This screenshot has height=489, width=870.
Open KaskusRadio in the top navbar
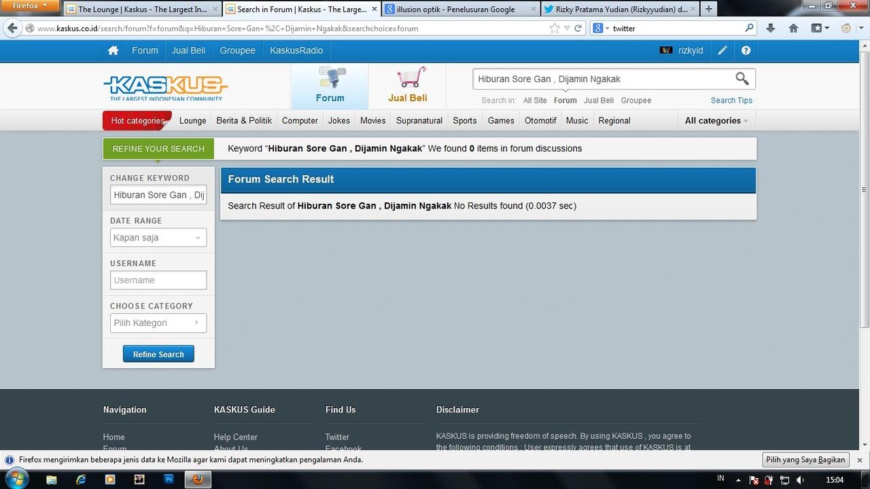(x=296, y=50)
